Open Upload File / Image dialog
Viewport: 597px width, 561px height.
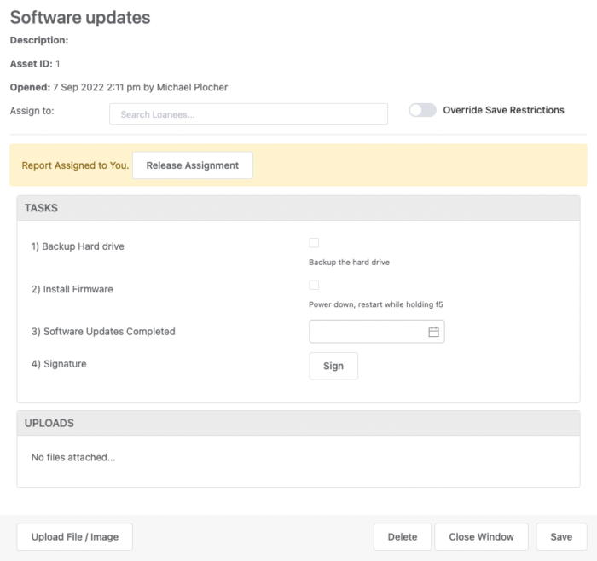pos(75,537)
